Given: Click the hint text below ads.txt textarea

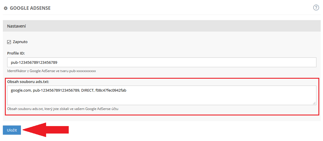Looking at the screenshot, I should click(x=63, y=109).
